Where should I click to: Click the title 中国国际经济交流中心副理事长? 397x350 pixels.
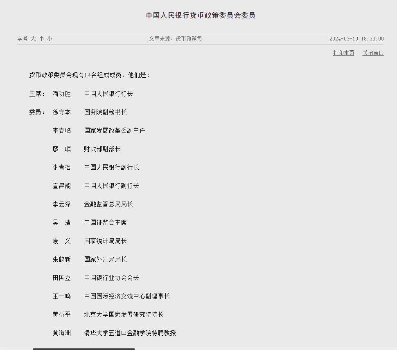click(127, 296)
